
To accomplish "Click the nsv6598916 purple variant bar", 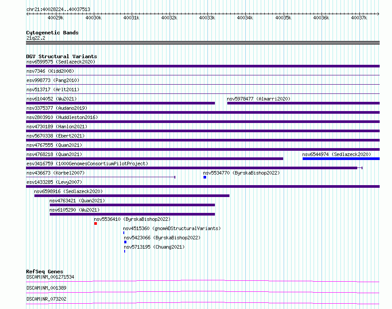I will pos(132,196).
